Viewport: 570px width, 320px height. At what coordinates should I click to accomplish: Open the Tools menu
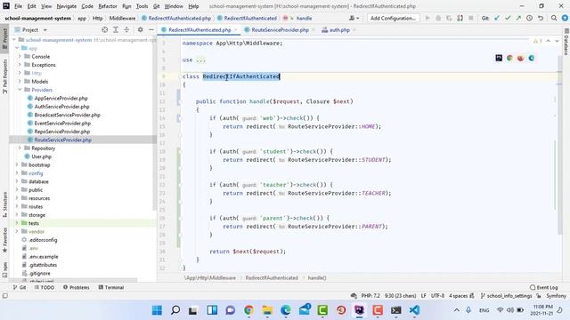[x=142, y=6]
